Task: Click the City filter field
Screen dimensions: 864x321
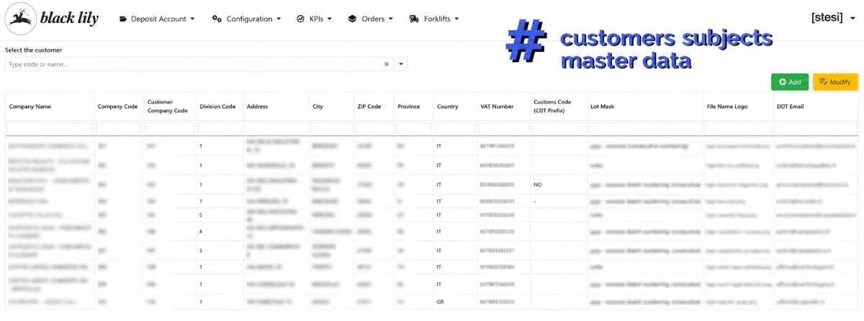Action: 330,128
